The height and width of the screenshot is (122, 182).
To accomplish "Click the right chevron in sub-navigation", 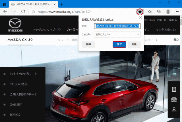I will click(x=156, y=40).
